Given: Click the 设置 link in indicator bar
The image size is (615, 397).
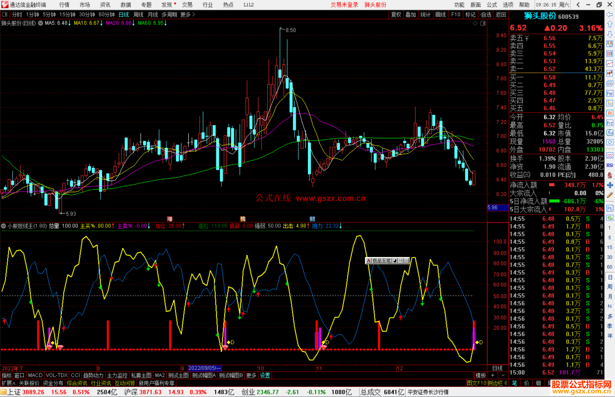Looking at the screenshot, I should coord(265,375).
